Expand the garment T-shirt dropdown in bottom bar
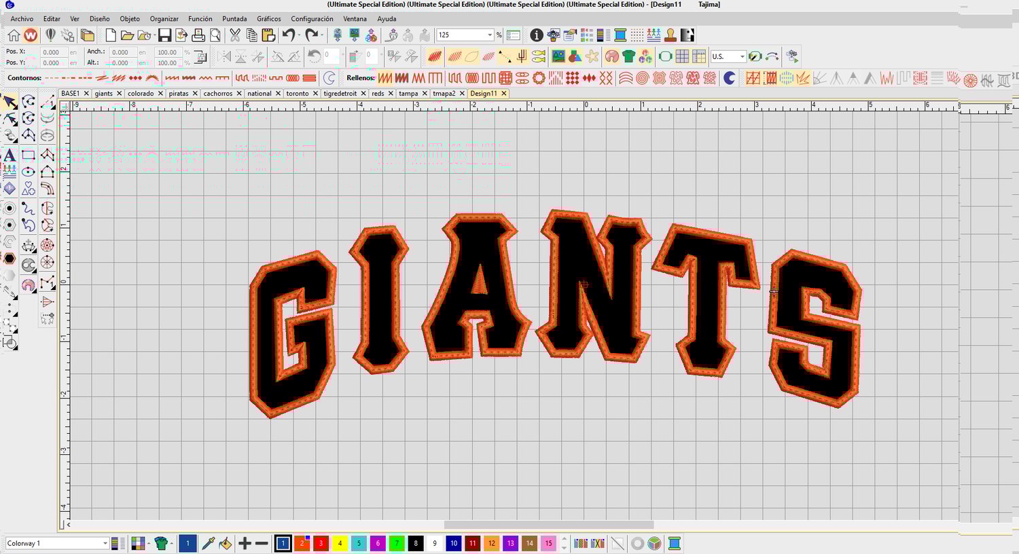 tap(171, 543)
